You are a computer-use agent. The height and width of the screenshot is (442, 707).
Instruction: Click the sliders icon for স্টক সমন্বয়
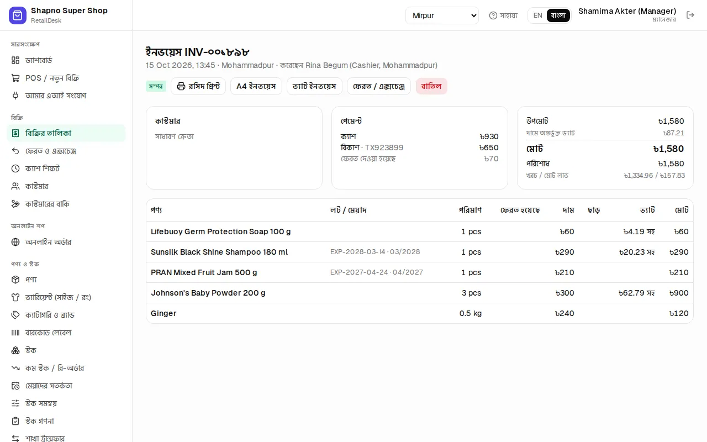[15, 403]
